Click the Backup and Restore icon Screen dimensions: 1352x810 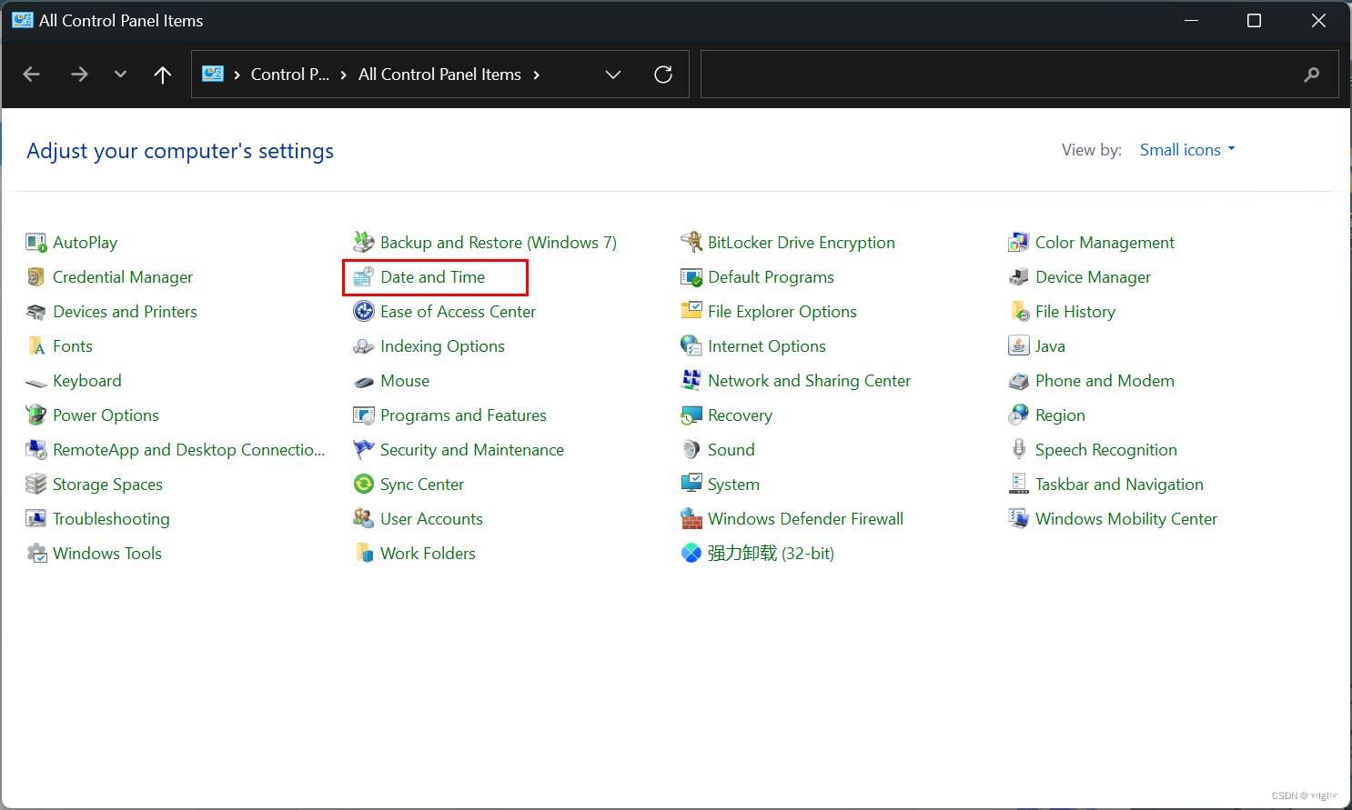pyautogui.click(x=364, y=243)
